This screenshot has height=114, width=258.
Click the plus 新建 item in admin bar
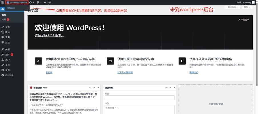[48, 3]
